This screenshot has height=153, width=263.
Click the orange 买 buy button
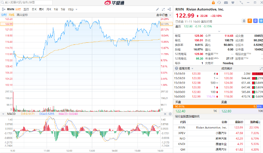250,21
